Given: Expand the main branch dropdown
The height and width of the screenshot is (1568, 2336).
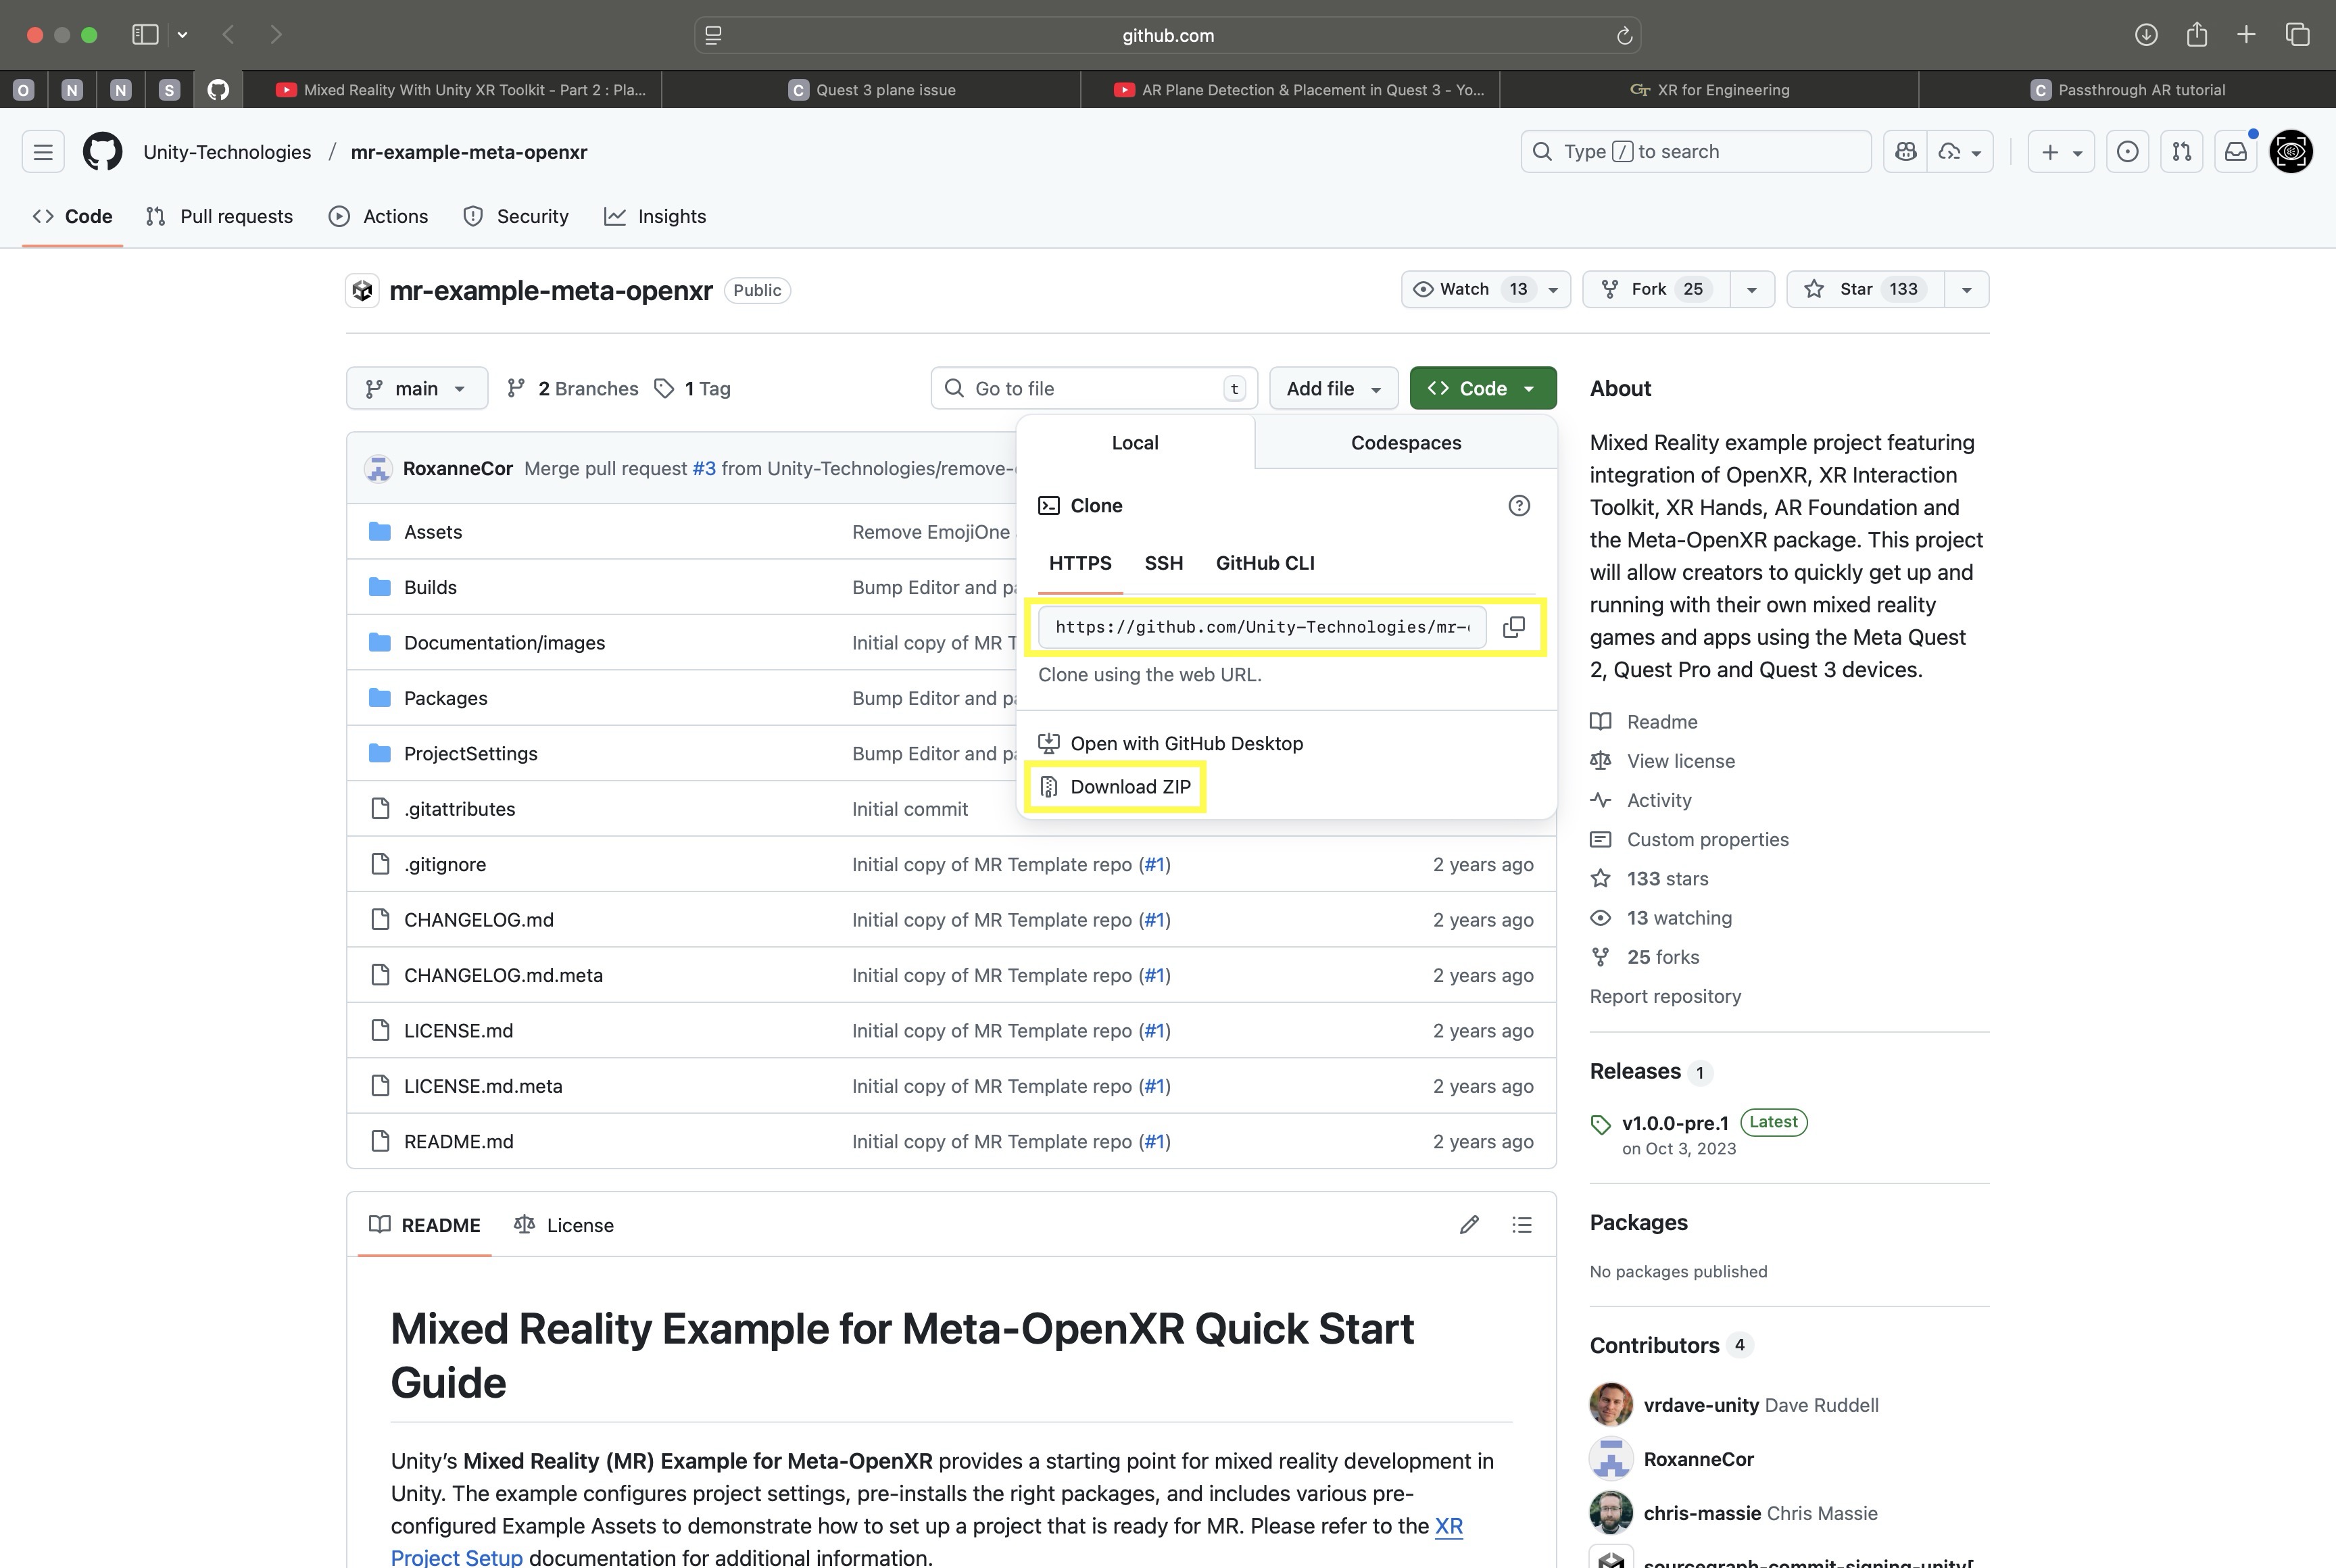Looking at the screenshot, I should (x=416, y=389).
